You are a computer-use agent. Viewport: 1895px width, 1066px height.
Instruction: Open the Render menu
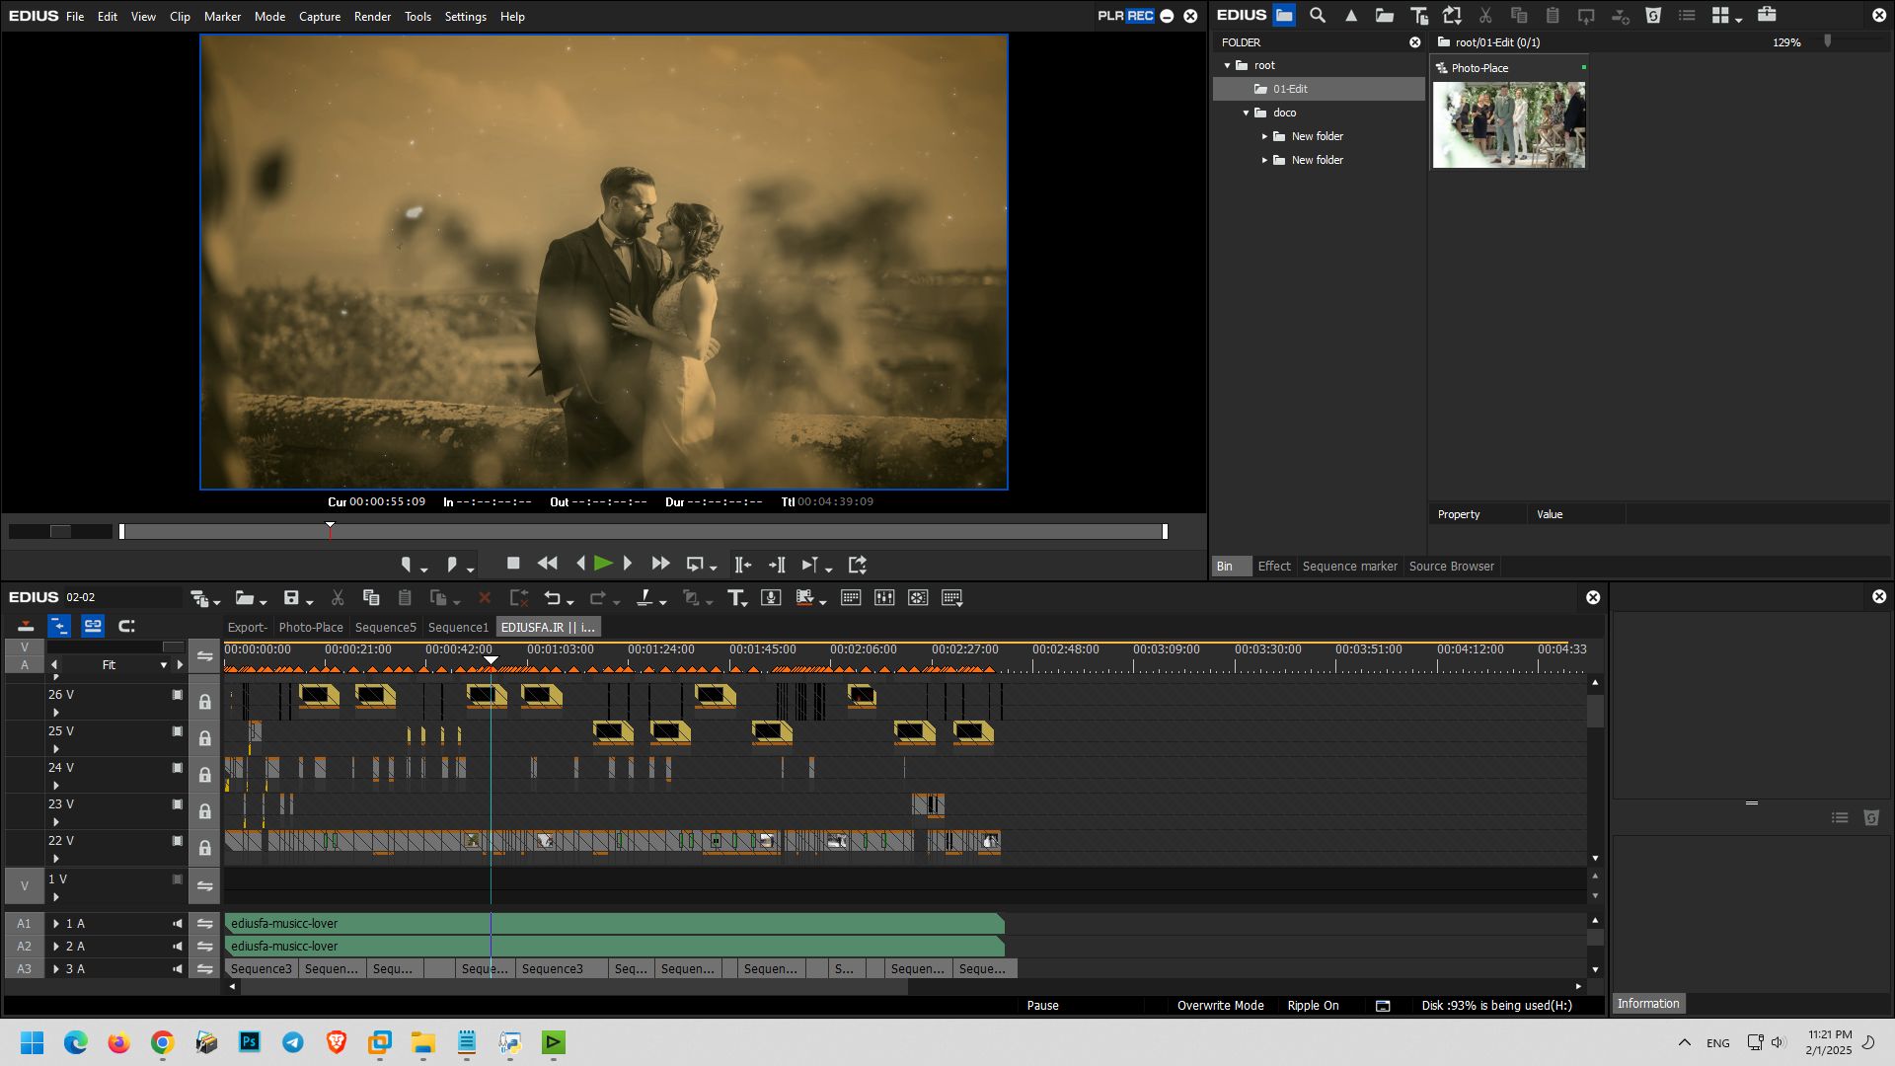372,17
